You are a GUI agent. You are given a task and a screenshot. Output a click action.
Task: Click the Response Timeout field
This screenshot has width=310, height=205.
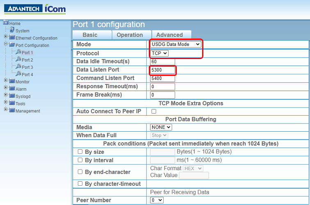162,87
